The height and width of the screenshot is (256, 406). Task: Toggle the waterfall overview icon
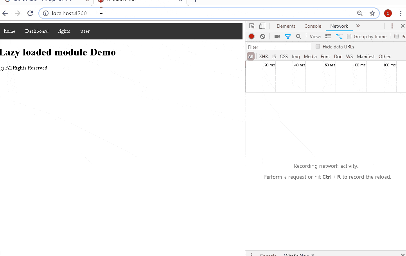(x=339, y=36)
